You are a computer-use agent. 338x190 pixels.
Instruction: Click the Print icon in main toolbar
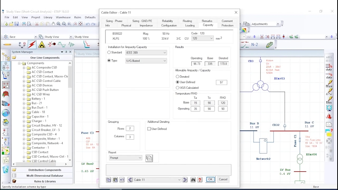click(24, 24)
